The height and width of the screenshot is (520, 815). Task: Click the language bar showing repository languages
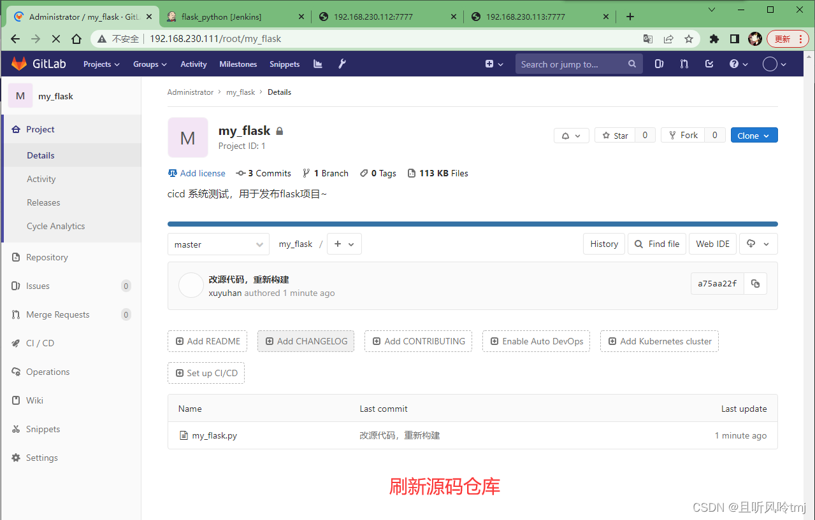coord(473,224)
